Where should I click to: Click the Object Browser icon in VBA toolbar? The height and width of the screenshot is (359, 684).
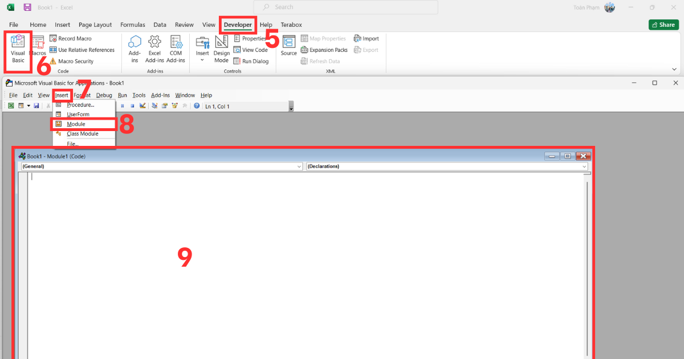point(175,106)
